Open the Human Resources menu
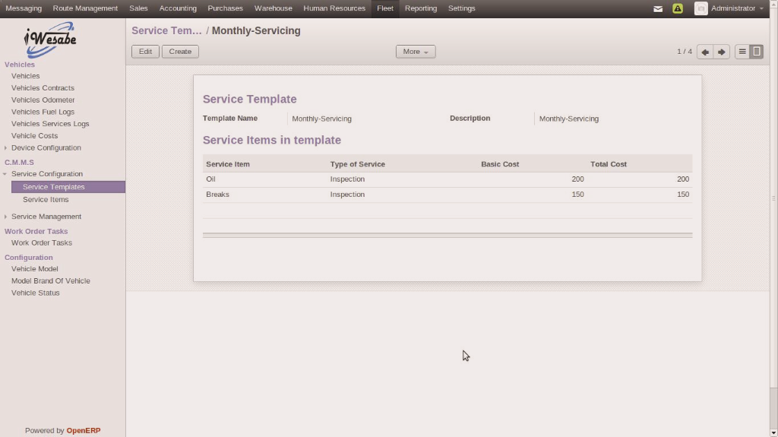 [334, 8]
